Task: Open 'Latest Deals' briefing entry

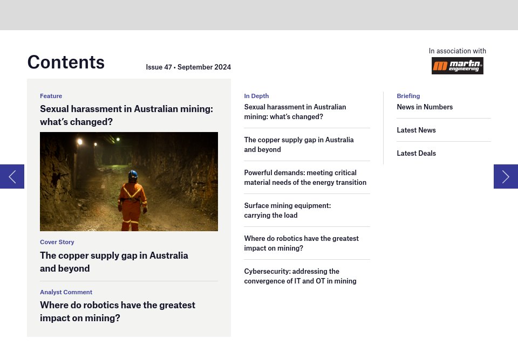Action: point(416,153)
